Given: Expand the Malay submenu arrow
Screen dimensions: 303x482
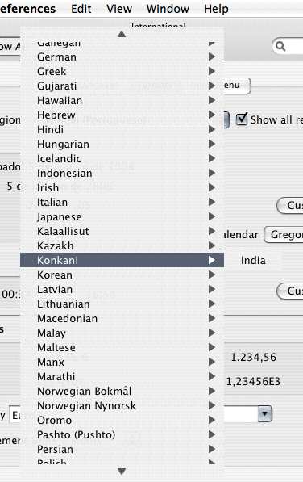Looking at the screenshot, I should tap(212, 333).
